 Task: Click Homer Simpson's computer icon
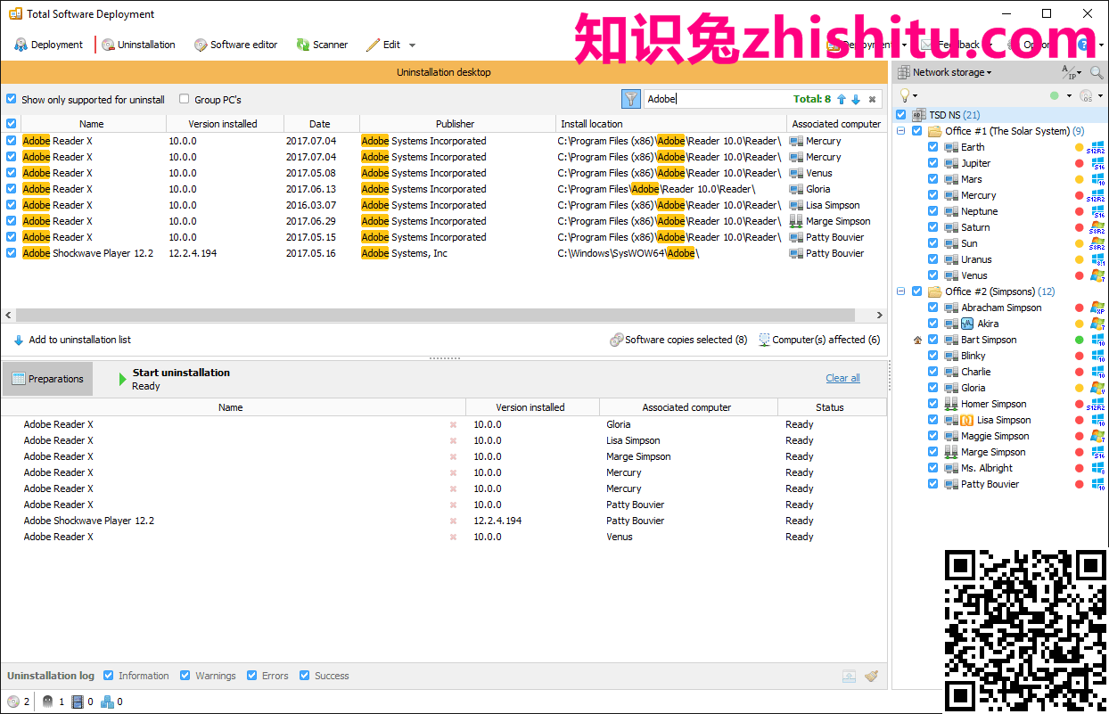click(x=952, y=404)
